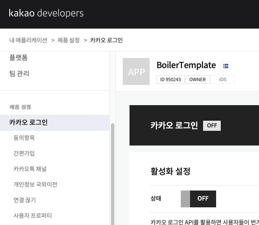259x225 pixels.
Task: Click the kakao developers logo
Action: coord(46,13)
